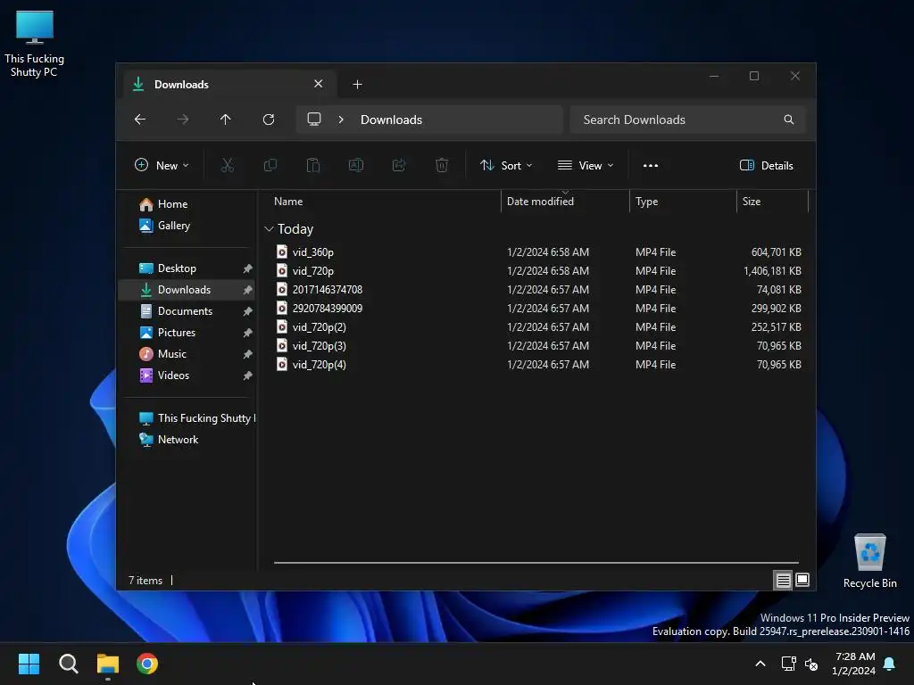Click the Rename icon in toolbar
This screenshot has height=685, width=914.
coord(356,165)
